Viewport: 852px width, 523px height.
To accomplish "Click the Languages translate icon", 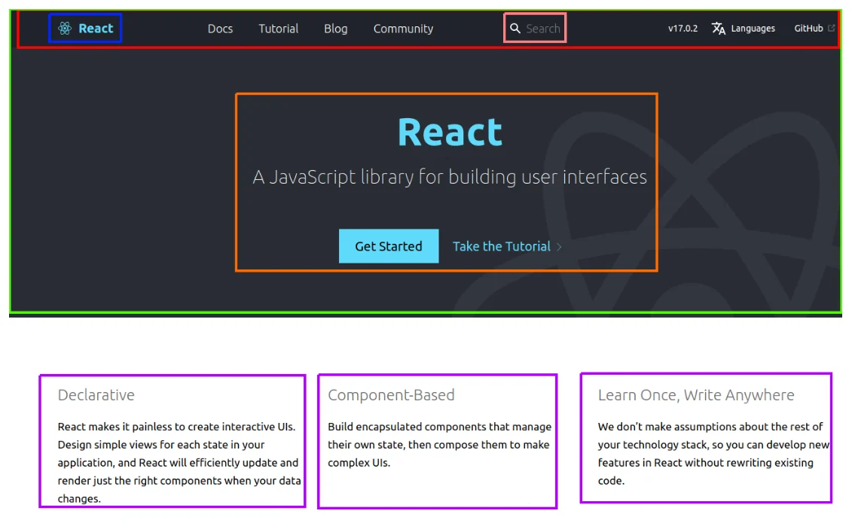I will (719, 28).
